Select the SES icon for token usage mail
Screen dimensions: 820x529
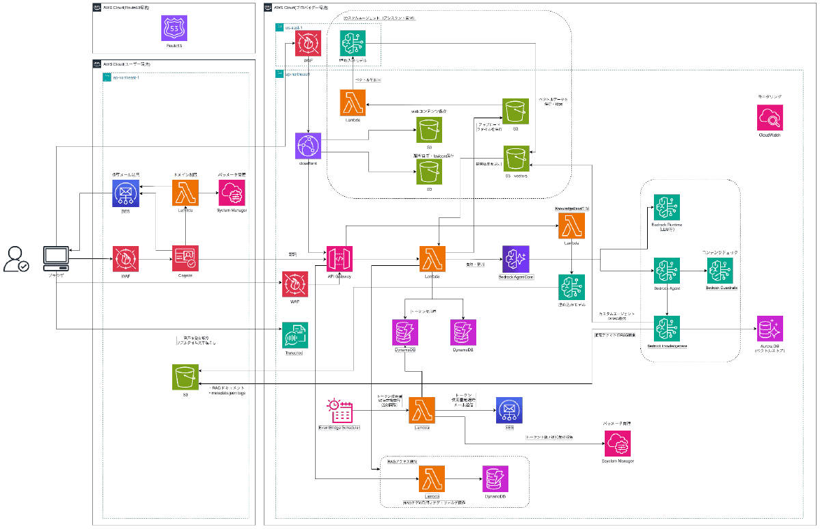click(509, 410)
